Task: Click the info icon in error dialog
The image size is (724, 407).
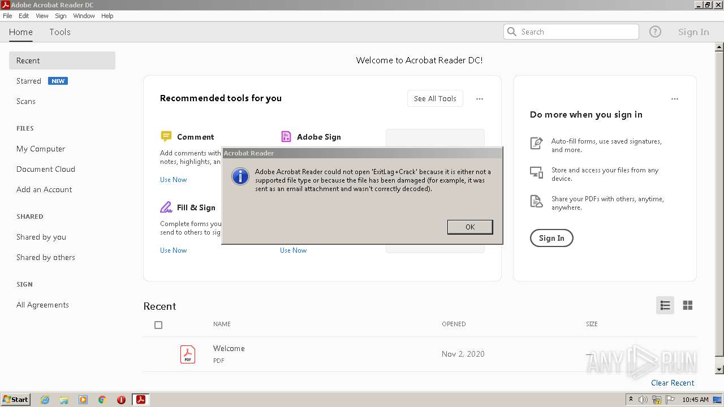Action: 240,176
